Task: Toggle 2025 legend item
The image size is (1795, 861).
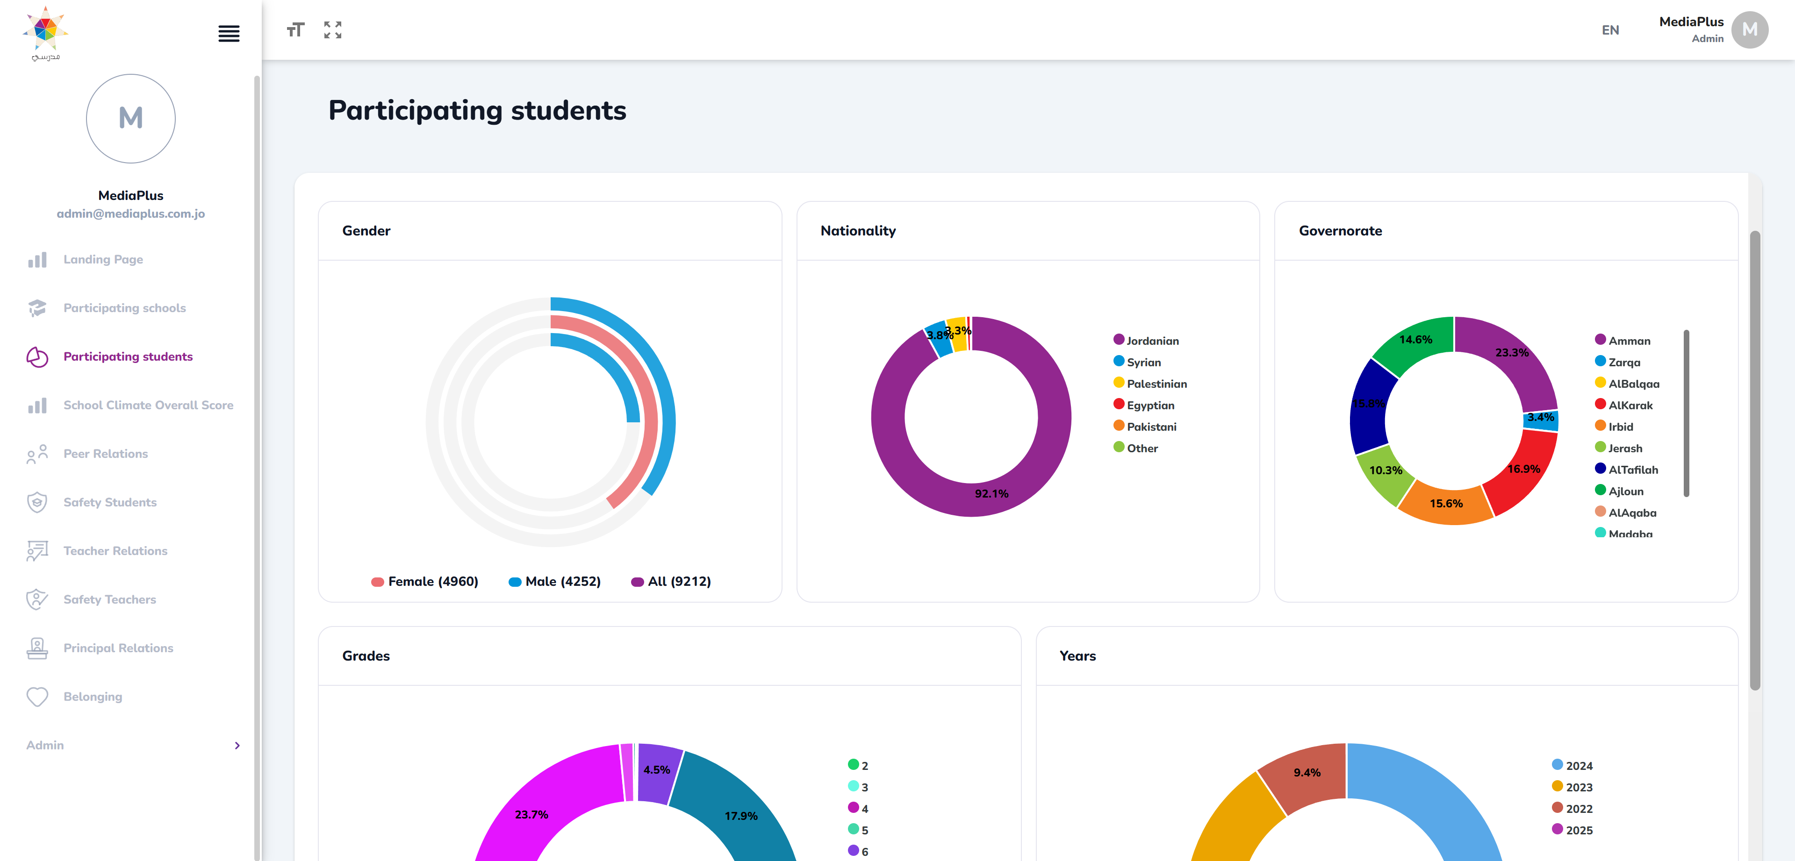Action: tap(1572, 830)
